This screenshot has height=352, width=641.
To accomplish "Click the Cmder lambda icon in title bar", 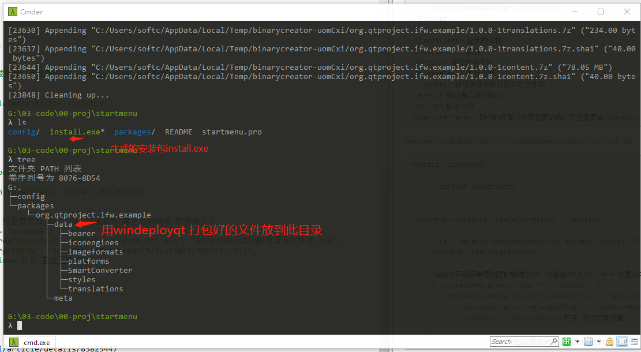I will [13, 12].
